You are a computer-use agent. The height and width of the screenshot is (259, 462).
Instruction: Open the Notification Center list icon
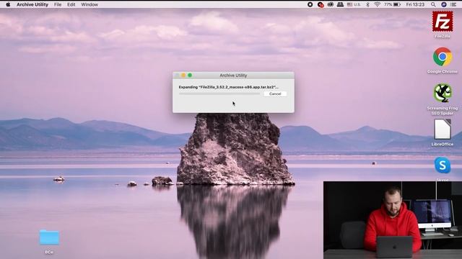453,4
